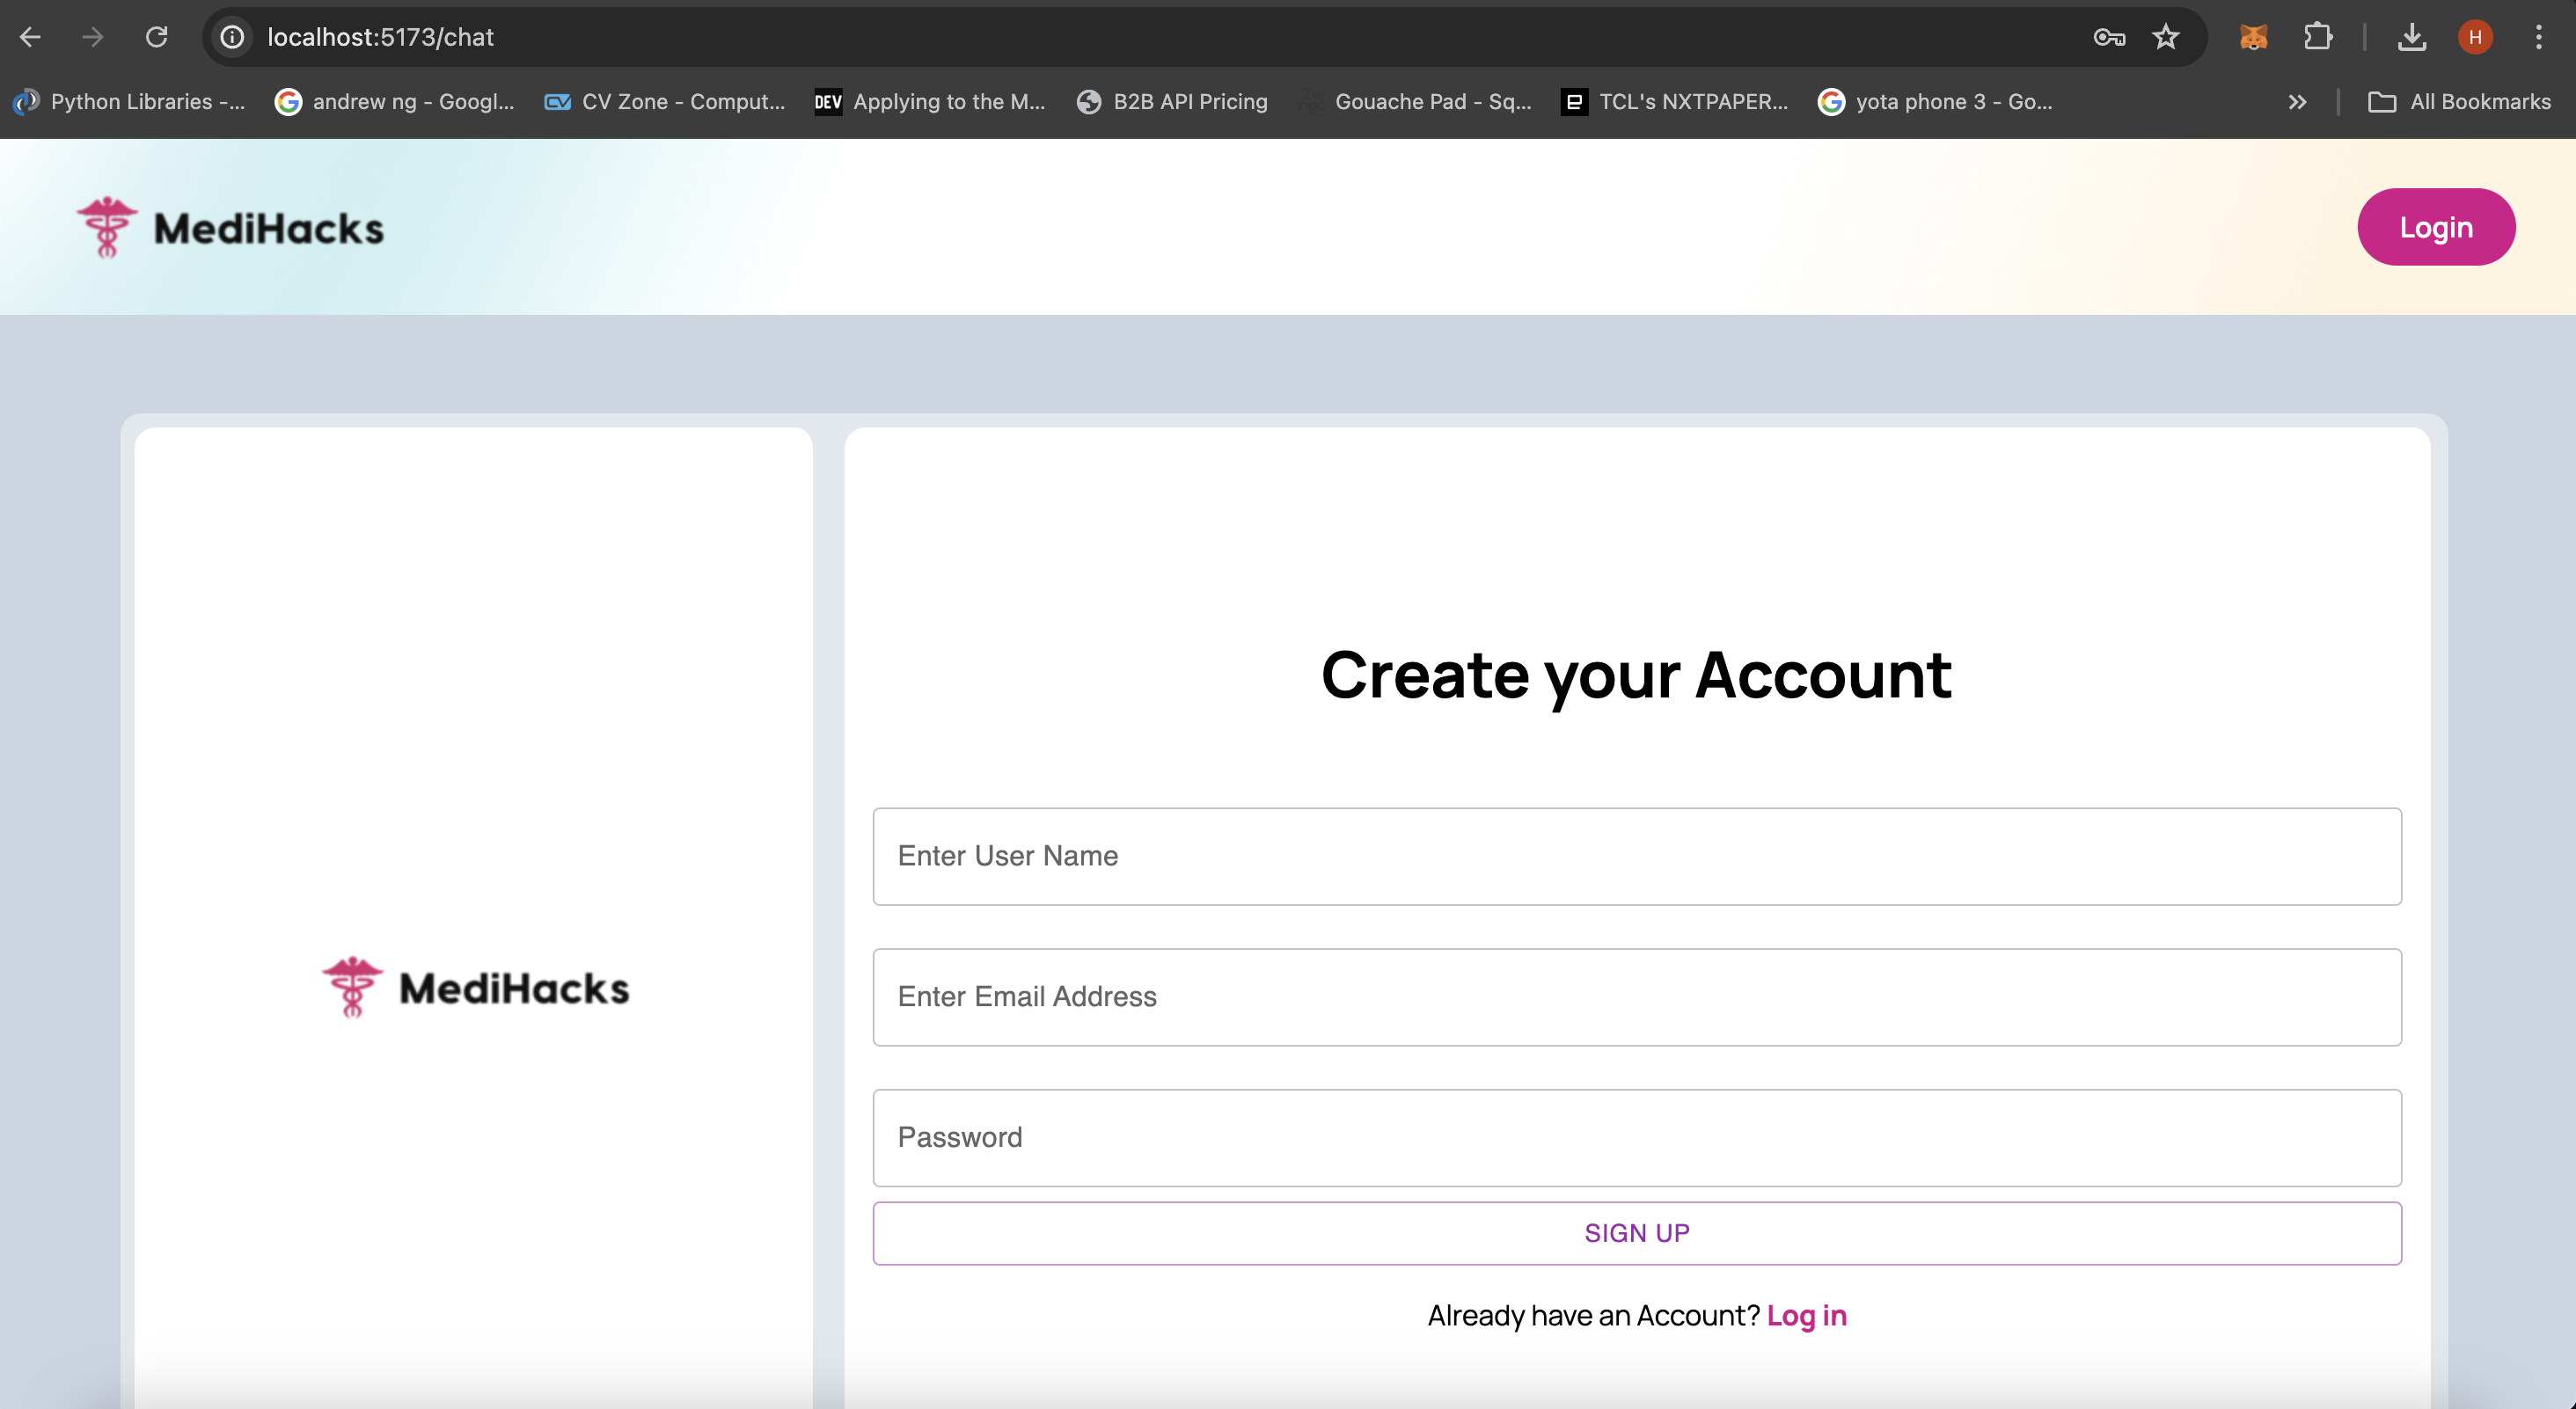Screen dimensions: 2576x1409
Task: Focus the Enter User Name field
Action: tap(1636, 856)
